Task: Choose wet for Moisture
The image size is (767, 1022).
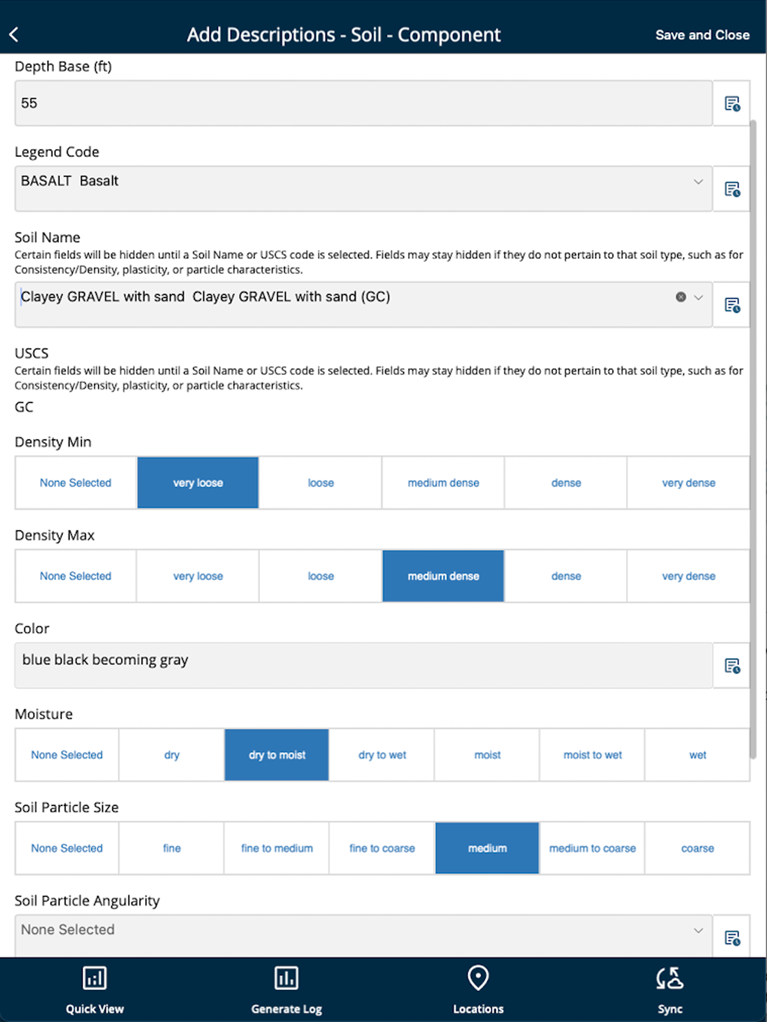Action: (x=697, y=755)
